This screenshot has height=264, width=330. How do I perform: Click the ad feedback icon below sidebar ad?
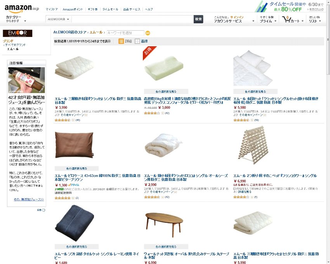click(x=43, y=210)
